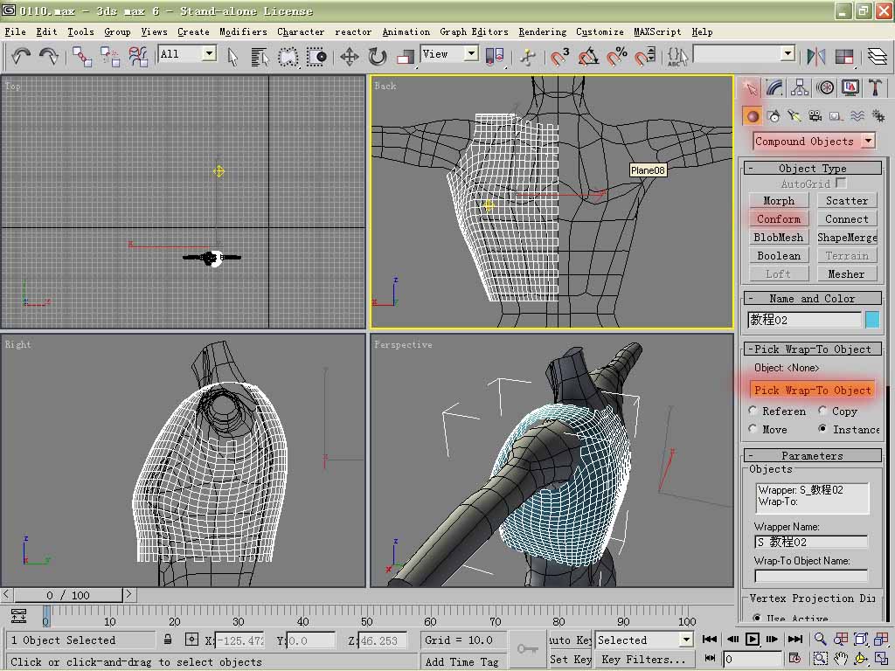Choose the Rectangular Selection Region tool
This screenshot has height=671, width=895.
tap(288, 57)
